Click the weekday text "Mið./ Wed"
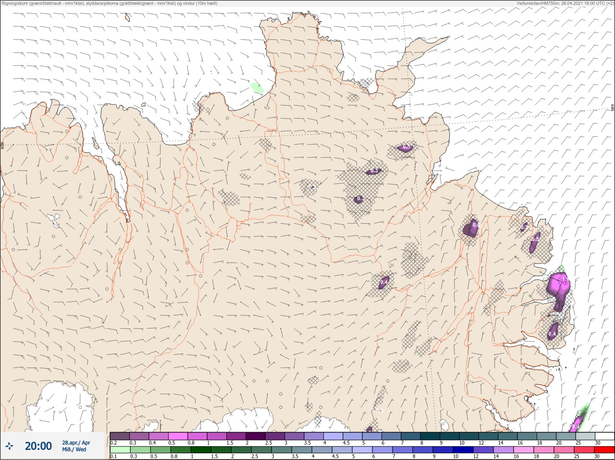The image size is (615, 460). (x=74, y=449)
